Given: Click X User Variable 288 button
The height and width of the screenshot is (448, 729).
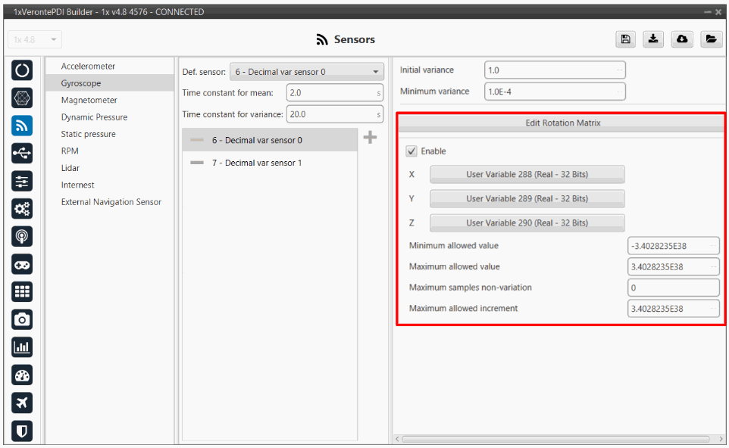Looking at the screenshot, I should pos(527,174).
